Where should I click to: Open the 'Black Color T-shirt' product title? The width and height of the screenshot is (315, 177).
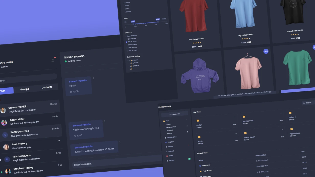tap(295, 31)
